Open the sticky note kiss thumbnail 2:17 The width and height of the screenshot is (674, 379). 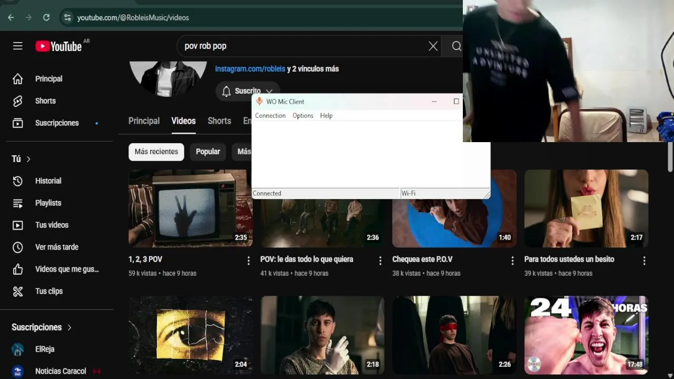tap(586, 208)
